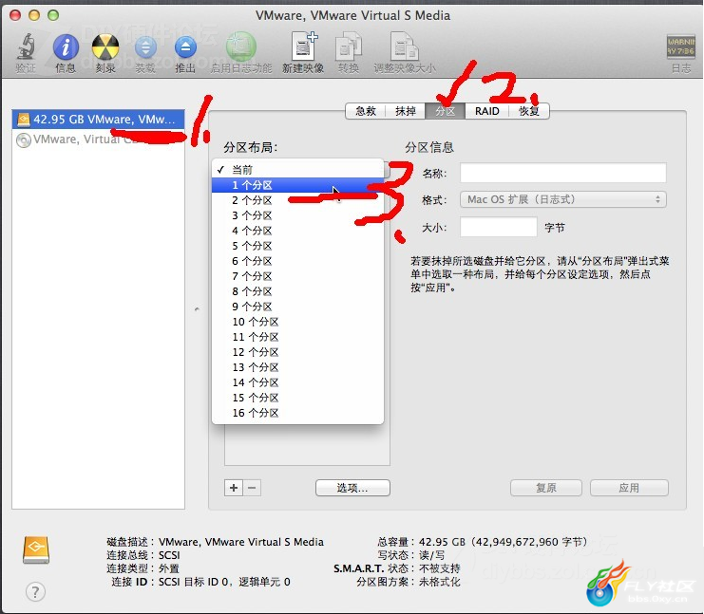Click Enable Journaling (启用日志功能) icon
The height and width of the screenshot is (614, 704).
(241, 47)
